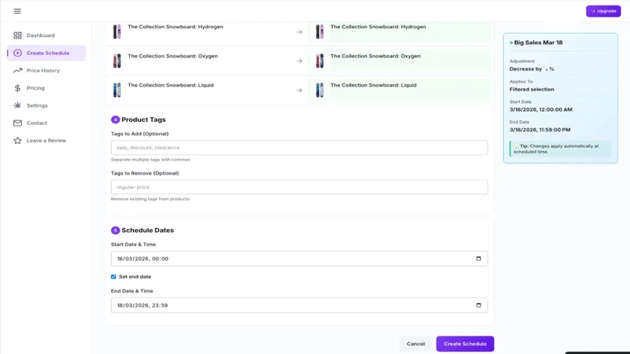This screenshot has width=630, height=354.
Task: Open calendar picker for Start Date & Time
Action: click(479, 259)
